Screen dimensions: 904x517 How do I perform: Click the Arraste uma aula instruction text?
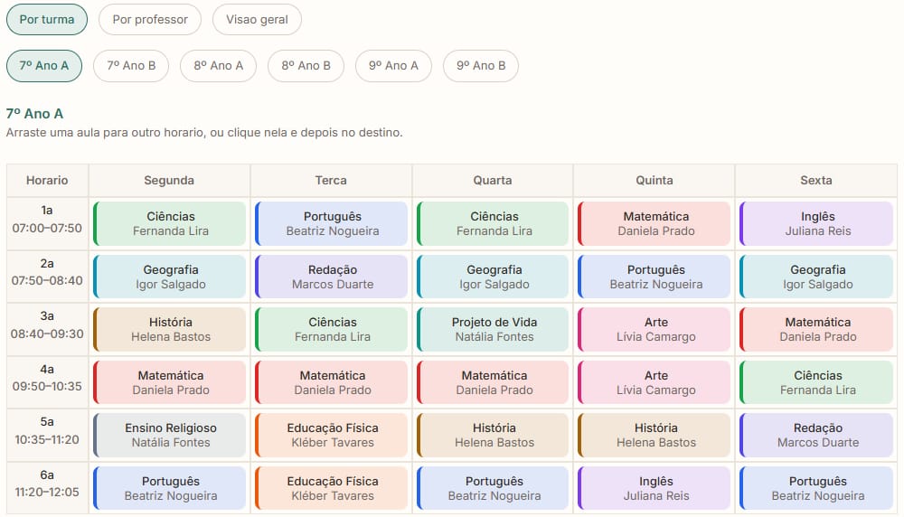click(204, 133)
